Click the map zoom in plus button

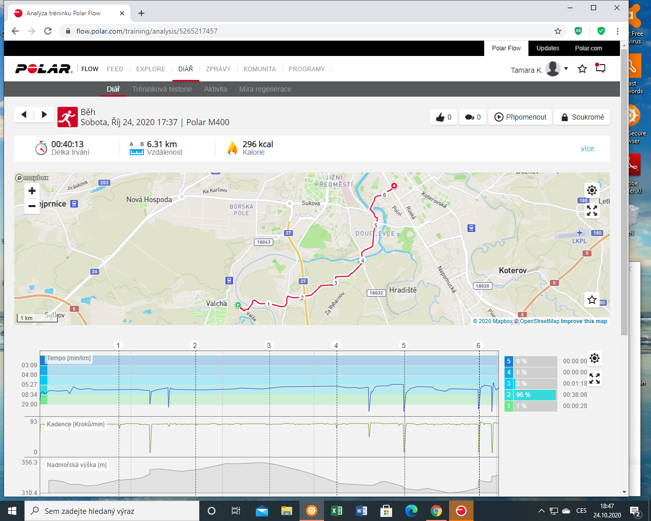(32, 191)
